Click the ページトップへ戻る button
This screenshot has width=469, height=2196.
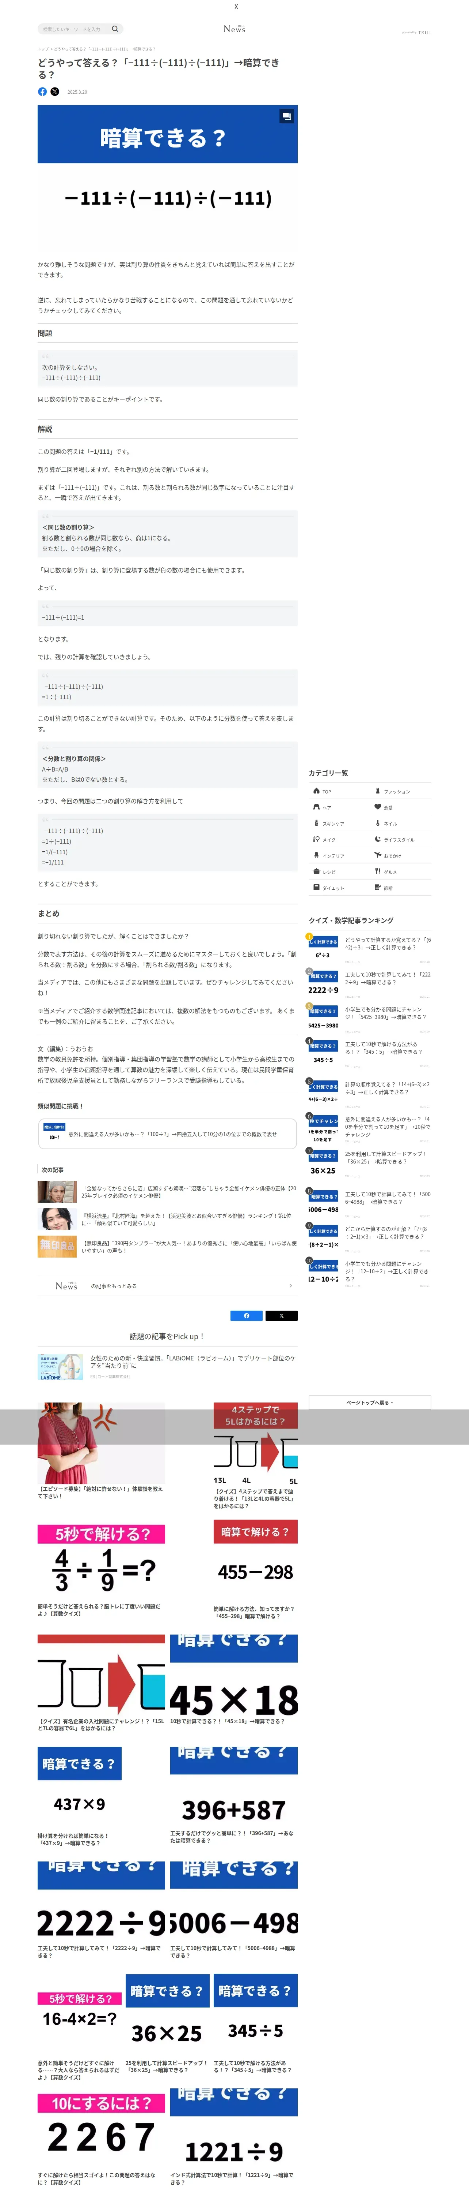coord(369,1403)
